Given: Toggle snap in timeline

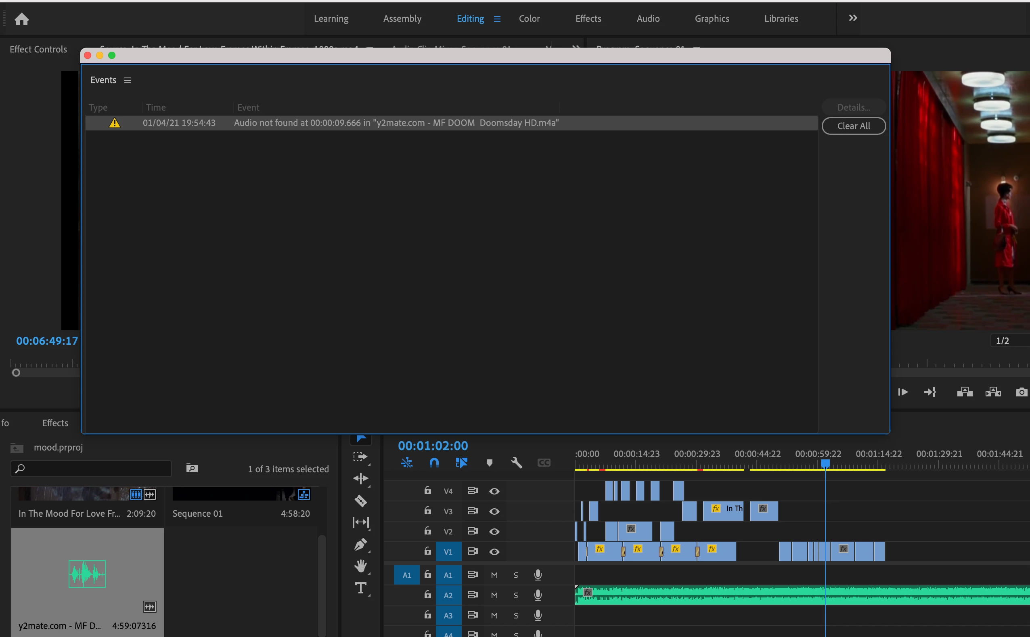Looking at the screenshot, I should click(434, 463).
